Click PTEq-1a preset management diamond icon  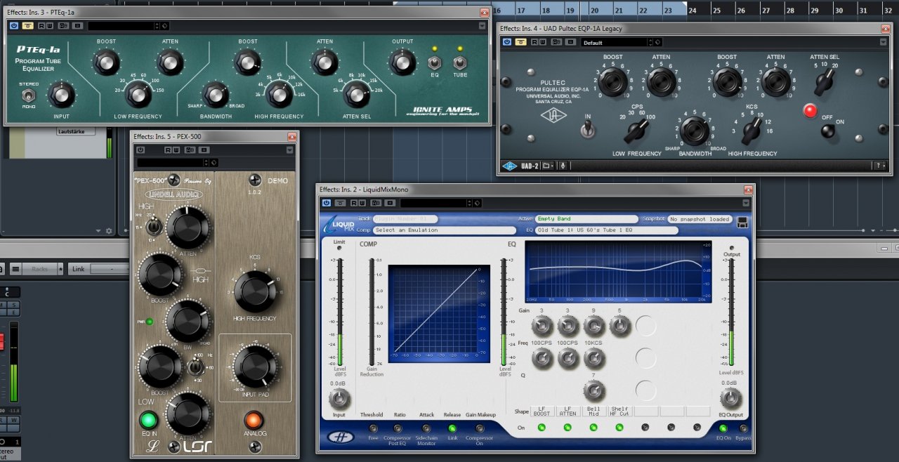(164, 26)
